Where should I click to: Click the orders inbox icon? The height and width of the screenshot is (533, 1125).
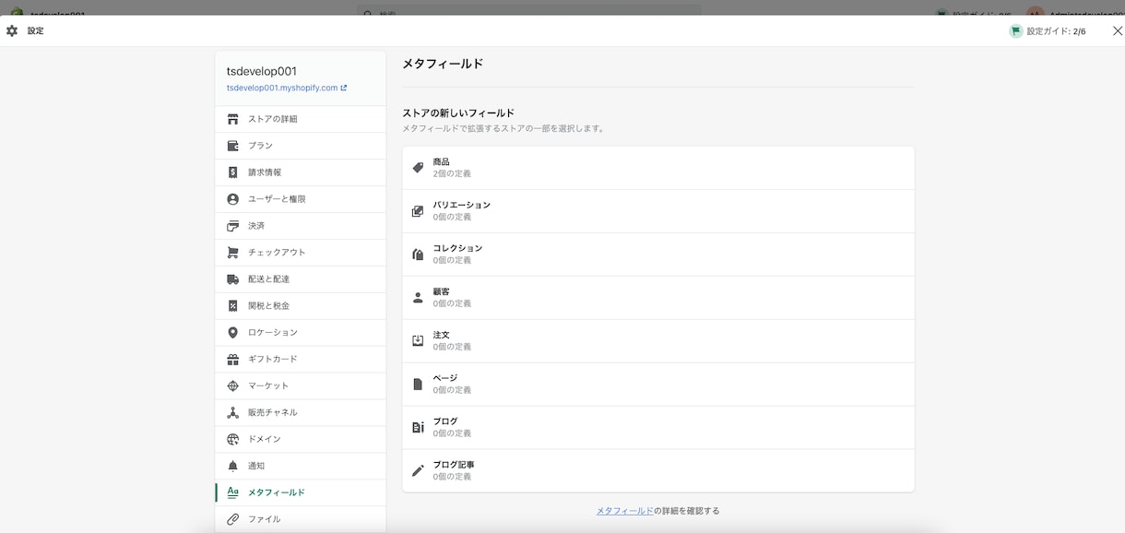tap(418, 341)
